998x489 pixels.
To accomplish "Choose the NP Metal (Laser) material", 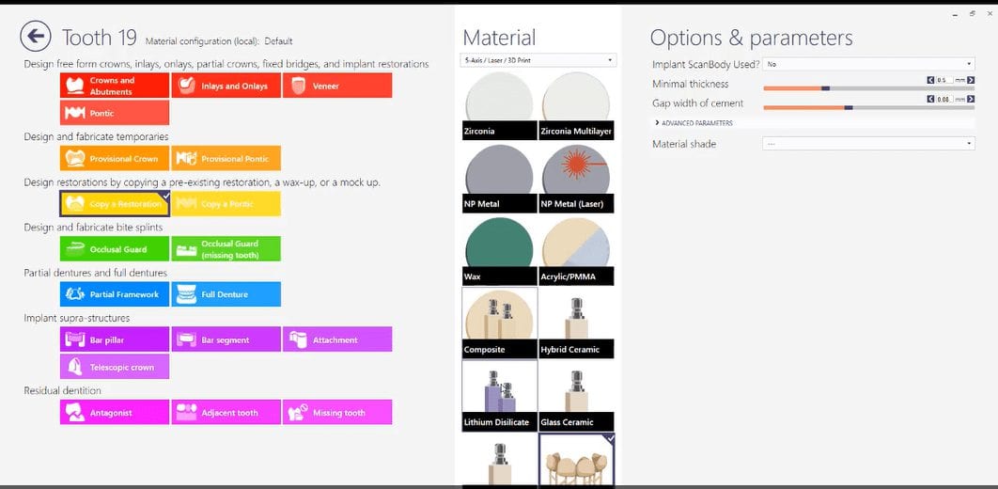I will [576, 179].
